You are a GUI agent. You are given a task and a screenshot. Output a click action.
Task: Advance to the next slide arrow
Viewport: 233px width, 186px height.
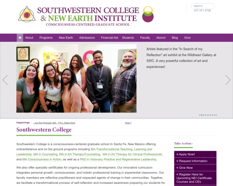(228, 80)
